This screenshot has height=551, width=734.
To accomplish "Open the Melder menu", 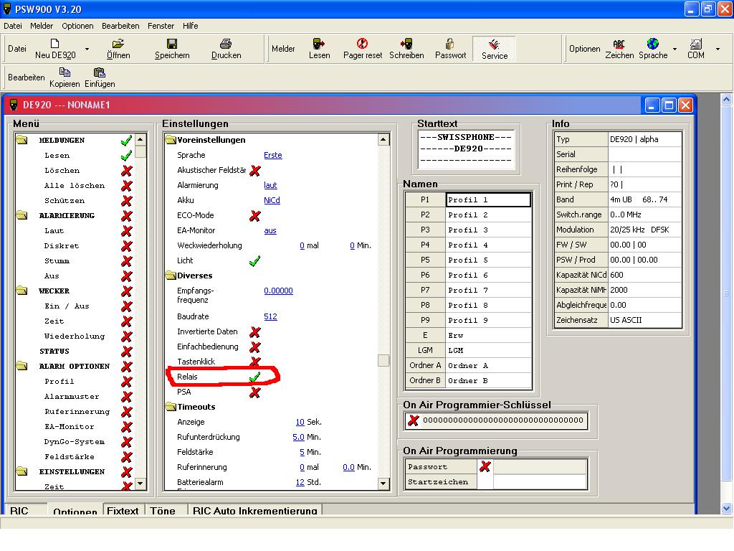I will pyautogui.click(x=42, y=26).
